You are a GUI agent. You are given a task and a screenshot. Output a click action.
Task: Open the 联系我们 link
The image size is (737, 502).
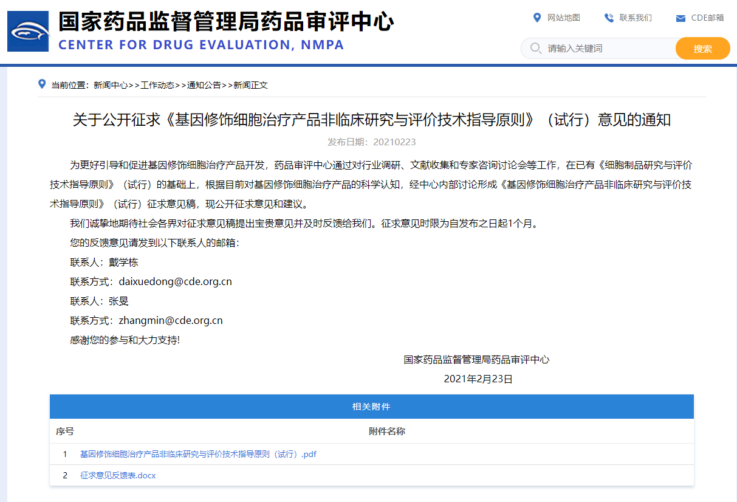coord(636,18)
